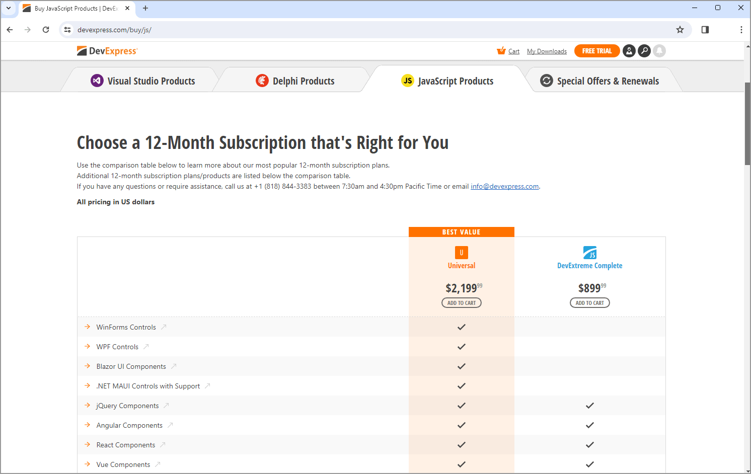Open the user account profile icon
This screenshot has width=751, height=474.
(629, 51)
